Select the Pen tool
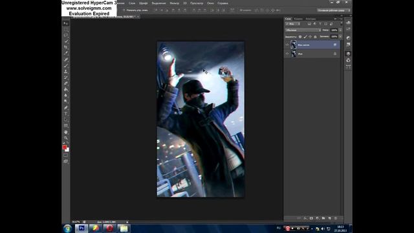This screenshot has height=233, width=414. click(x=66, y=107)
